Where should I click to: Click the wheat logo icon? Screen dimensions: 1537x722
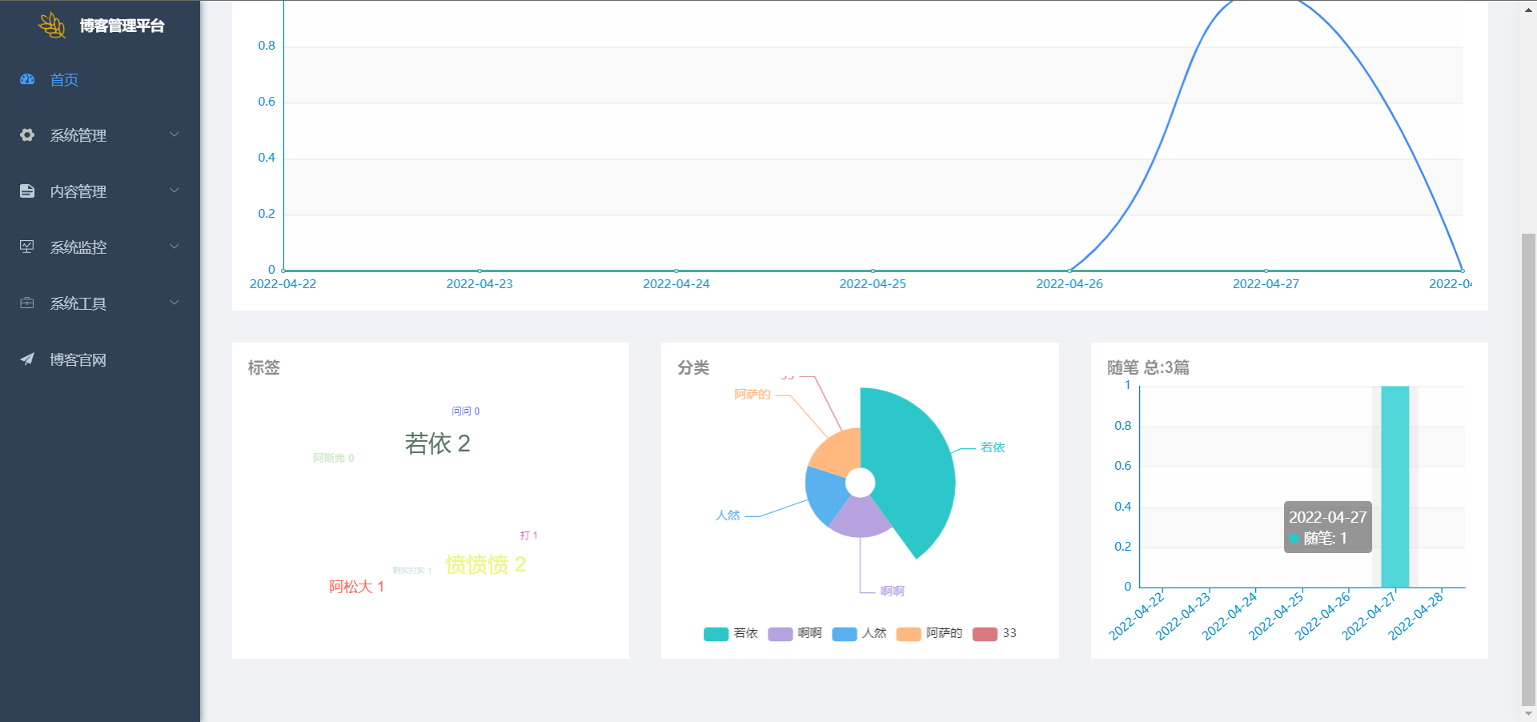52,26
